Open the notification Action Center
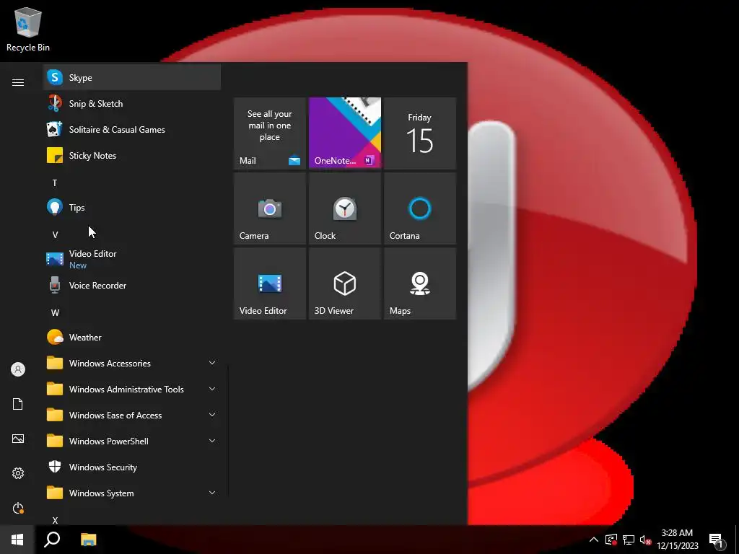 pos(717,540)
